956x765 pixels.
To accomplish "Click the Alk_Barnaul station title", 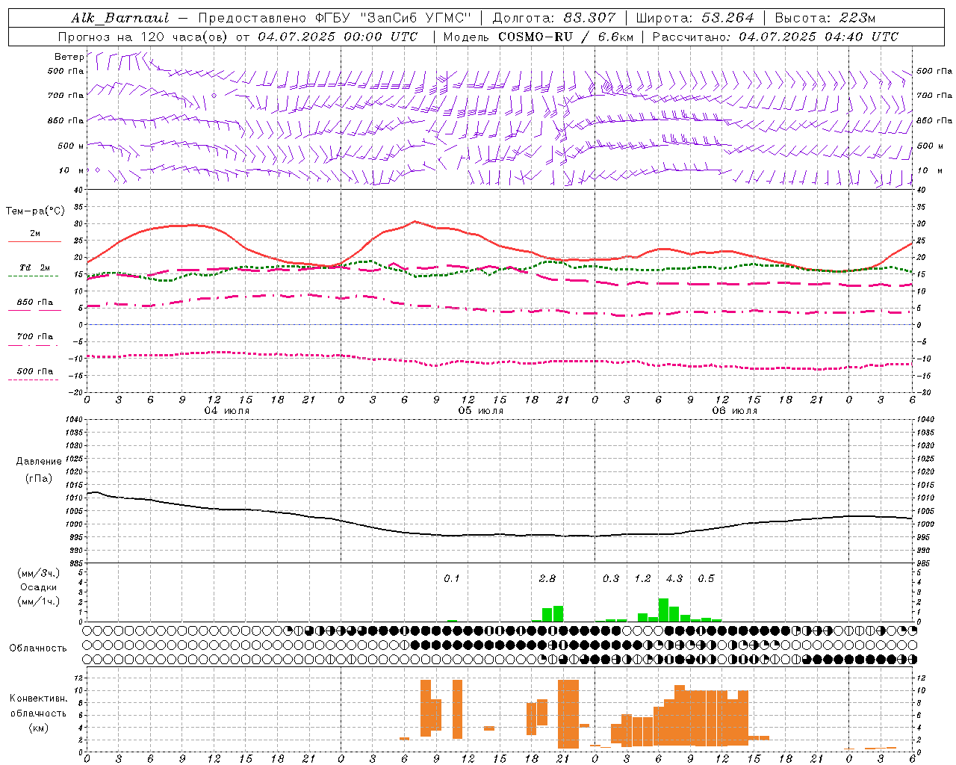I will pyautogui.click(x=120, y=18).
